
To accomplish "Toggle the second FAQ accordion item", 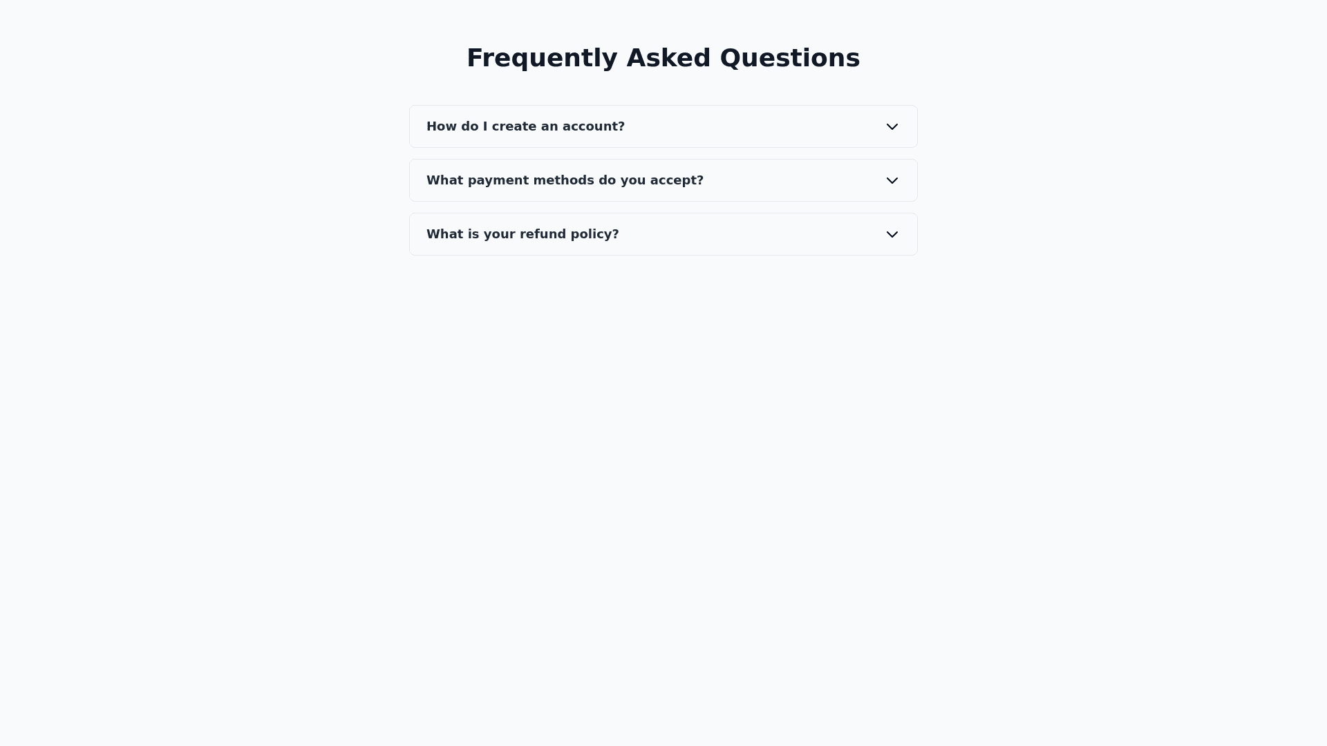I will coord(663,180).
